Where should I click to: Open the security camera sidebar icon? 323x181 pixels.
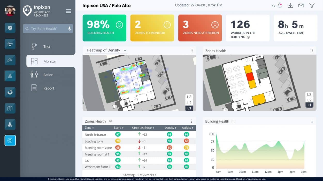click(x=10, y=60)
